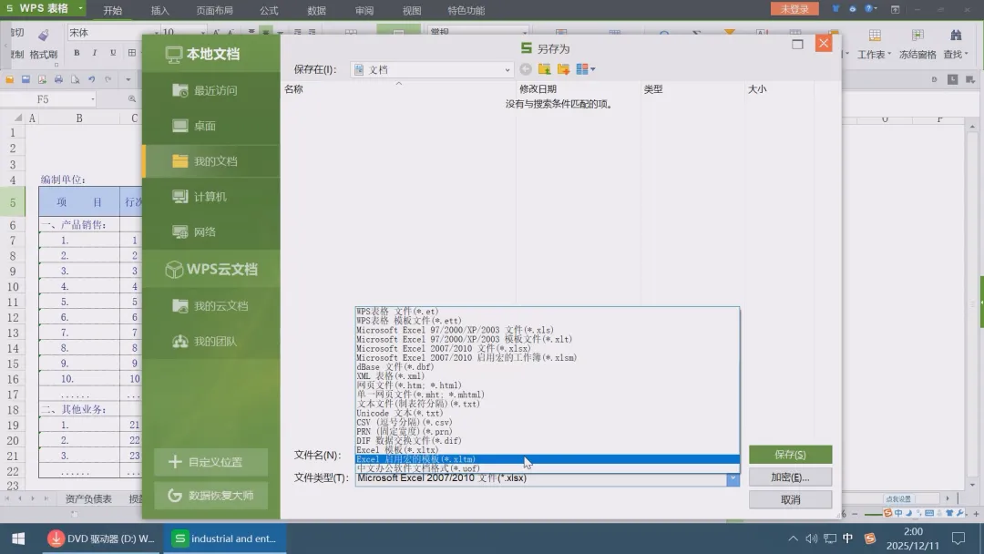Open the 页面布局 ribbon tab
The image size is (984, 554).
[214, 10]
